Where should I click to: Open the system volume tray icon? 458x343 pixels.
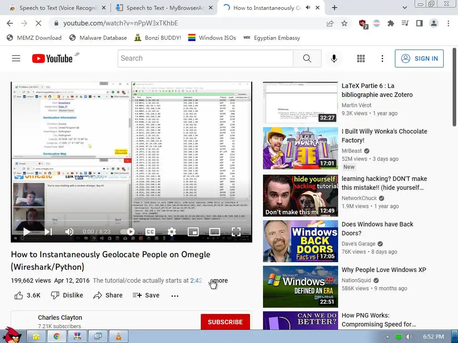click(409, 337)
